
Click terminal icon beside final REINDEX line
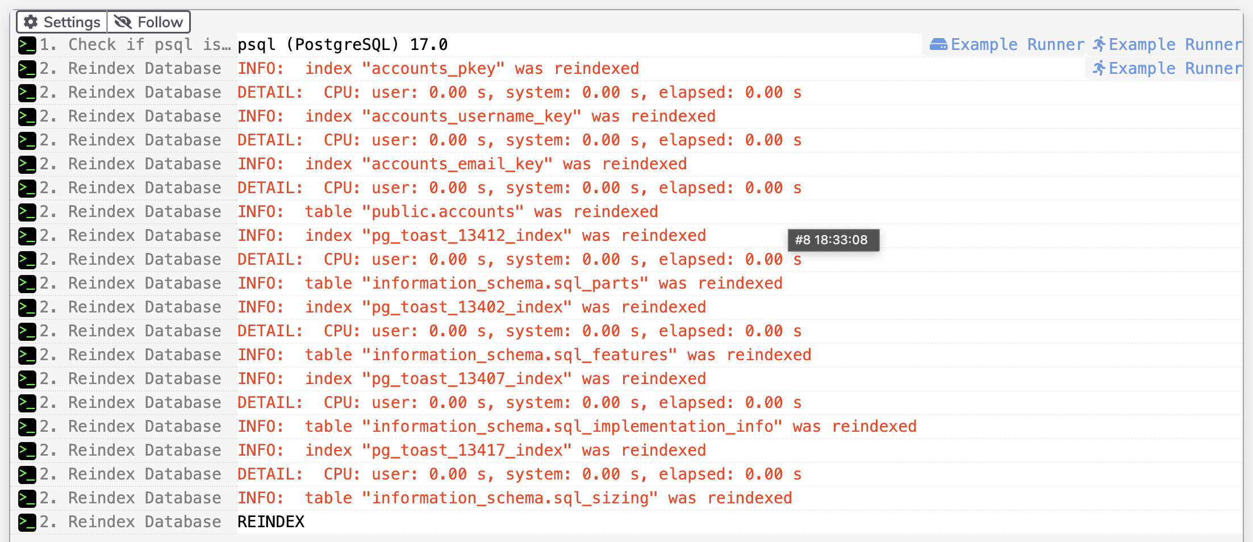point(27,522)
